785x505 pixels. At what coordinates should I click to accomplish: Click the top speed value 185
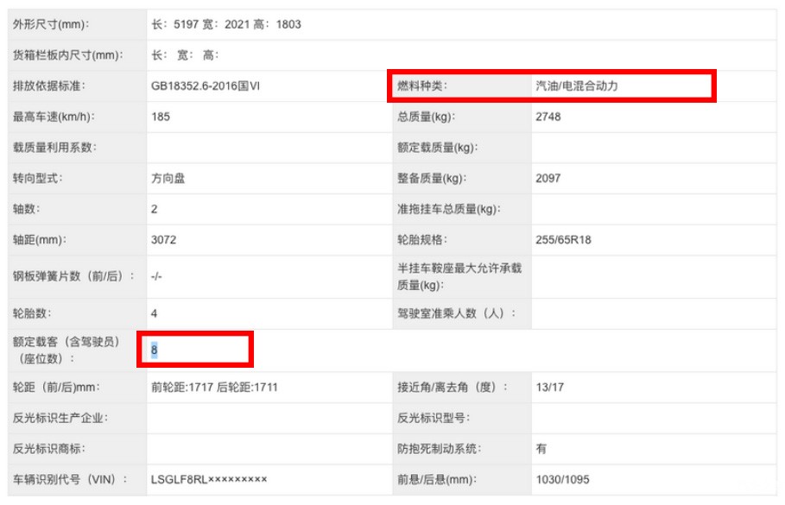click(161, 117)
